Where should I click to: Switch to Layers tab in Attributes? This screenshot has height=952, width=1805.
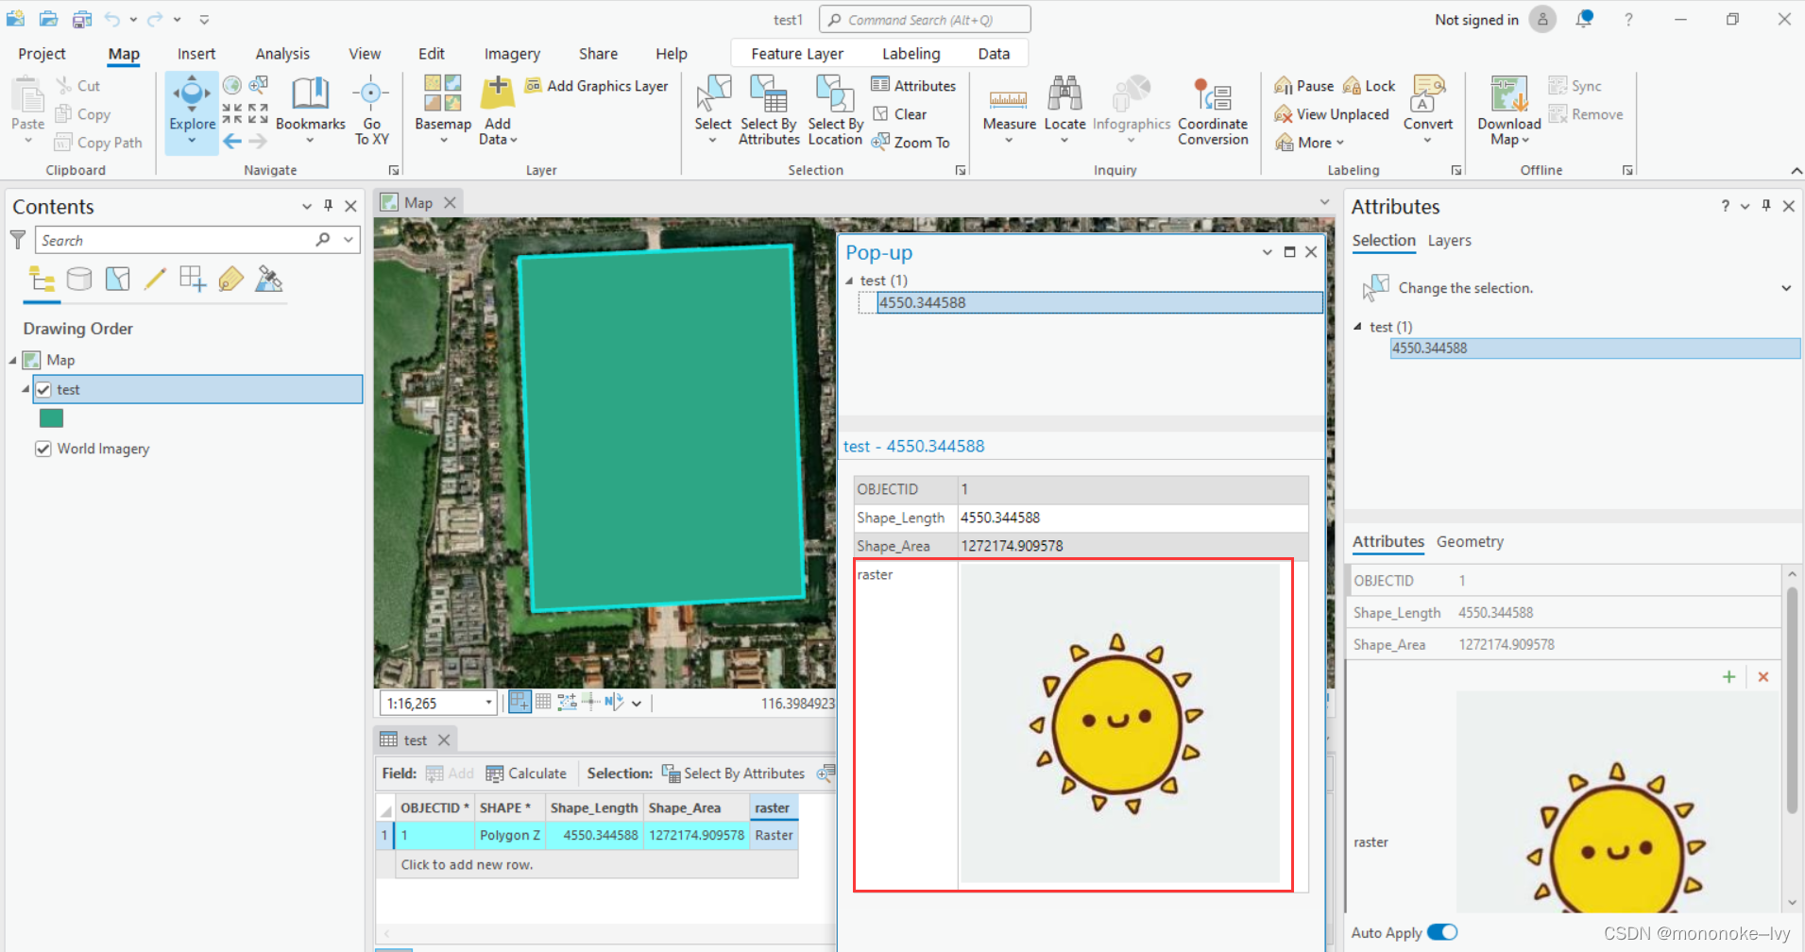(x=1449, y=241)
